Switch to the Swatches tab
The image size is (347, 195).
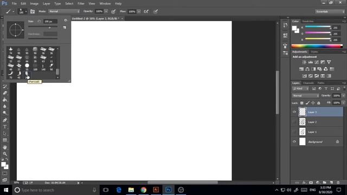click(x=308, y=21)
